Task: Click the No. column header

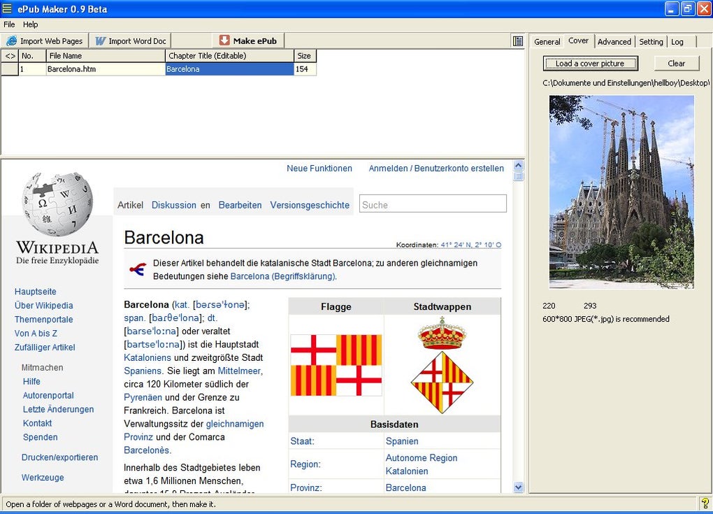Action: click(32, 56)
